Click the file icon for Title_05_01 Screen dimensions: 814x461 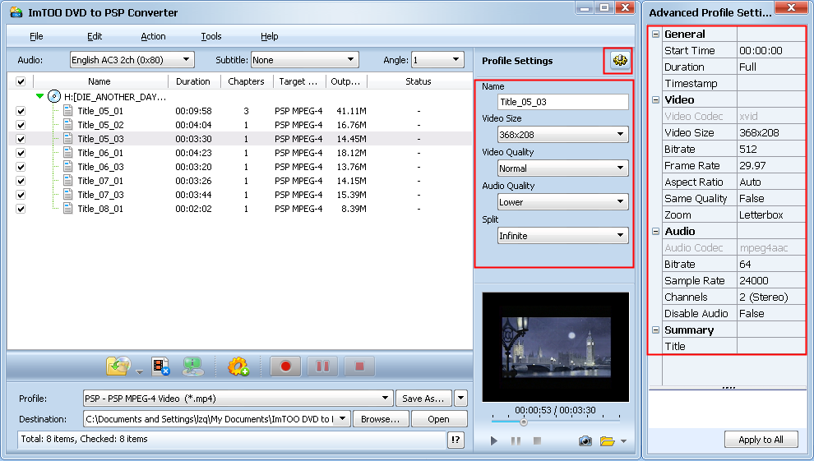point(67,110)
